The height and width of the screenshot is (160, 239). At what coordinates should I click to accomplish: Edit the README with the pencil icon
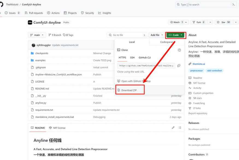pos(173,128)
